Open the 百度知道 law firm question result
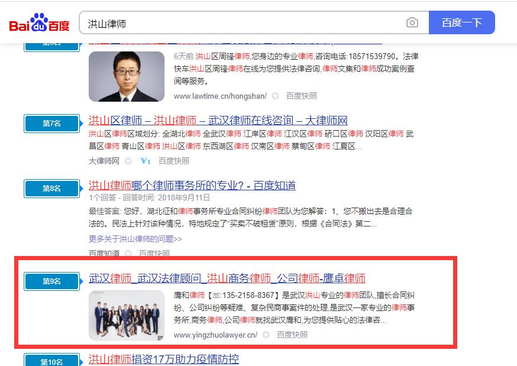 pos(192,185)
